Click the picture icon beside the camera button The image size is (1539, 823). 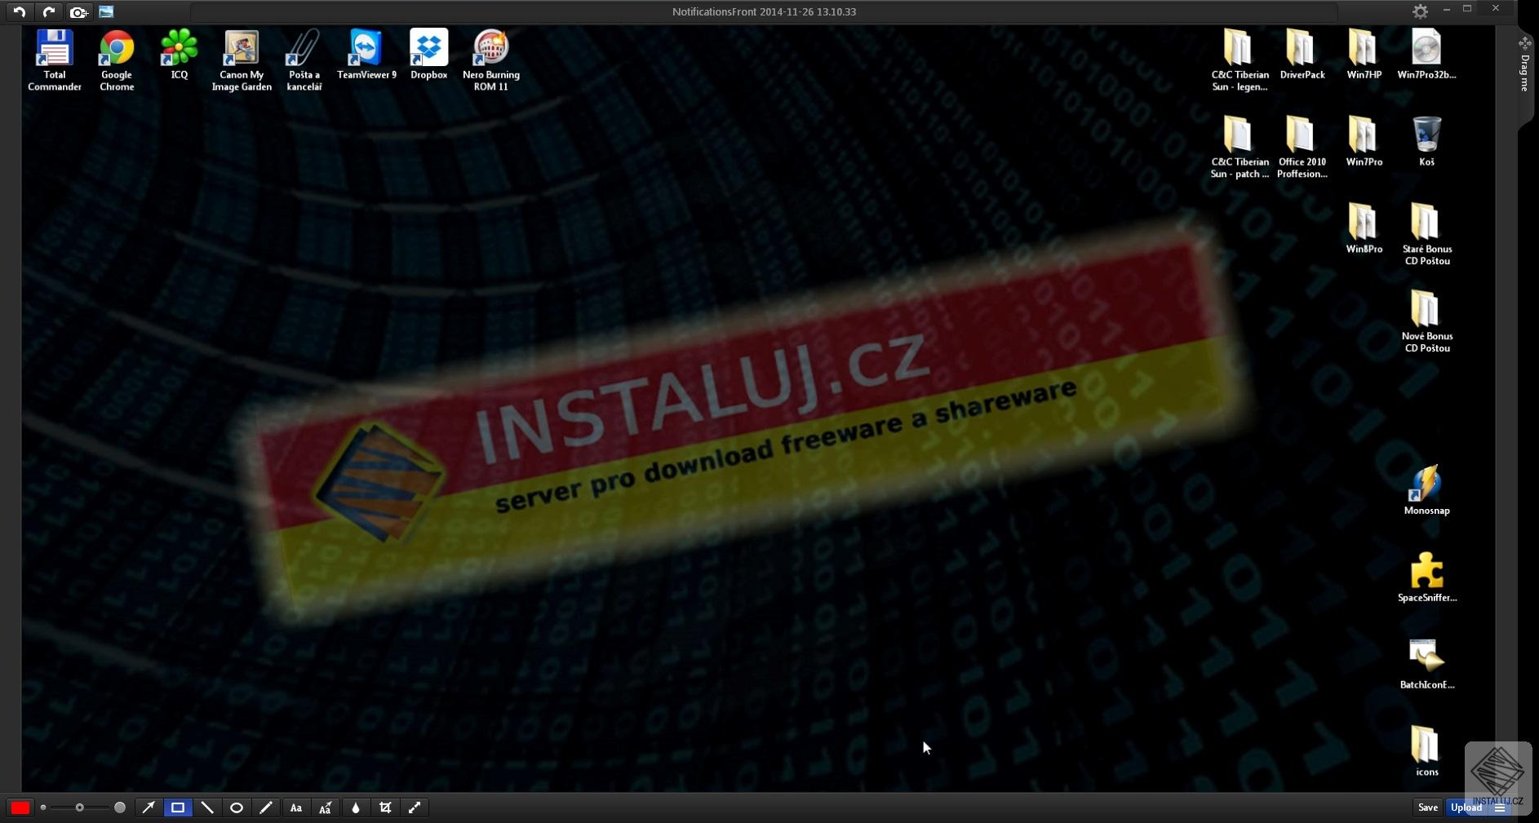click(x=106, y=11)
